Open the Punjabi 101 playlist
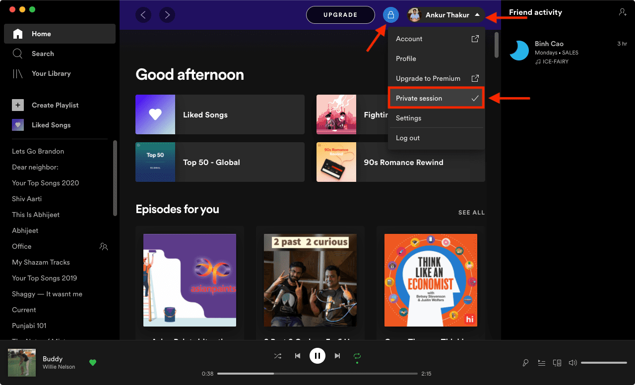 29,326
